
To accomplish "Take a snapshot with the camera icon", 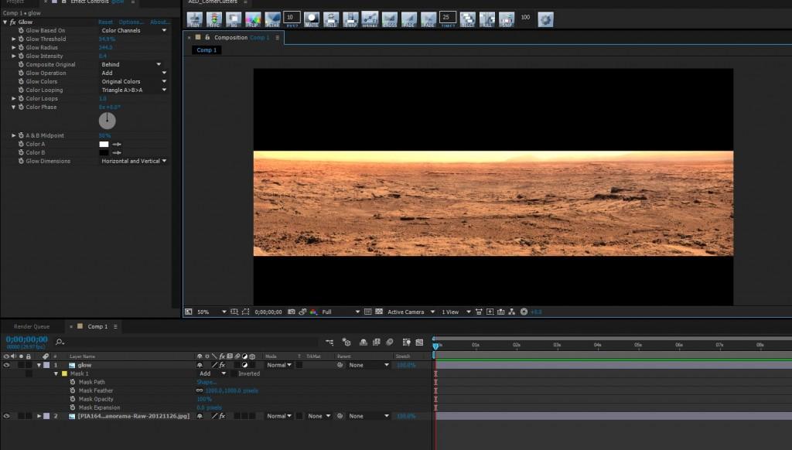I will tap(290, 312).
